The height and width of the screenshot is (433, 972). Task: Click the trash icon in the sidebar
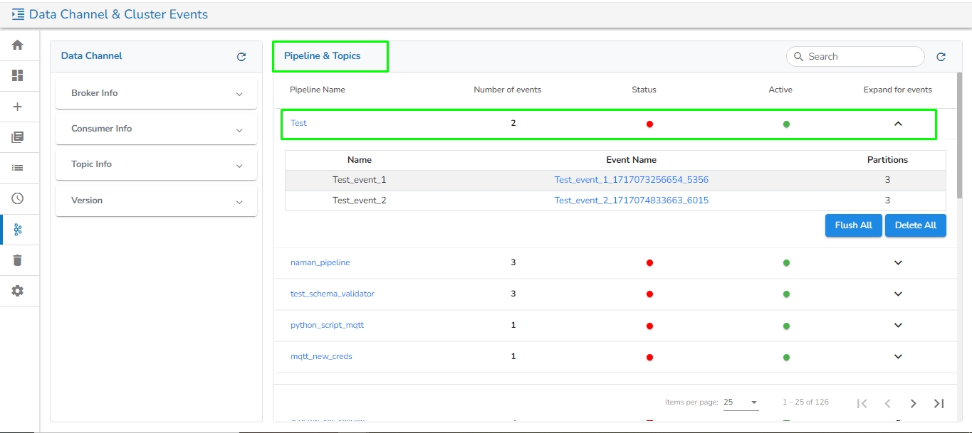[x=18, y=260]
